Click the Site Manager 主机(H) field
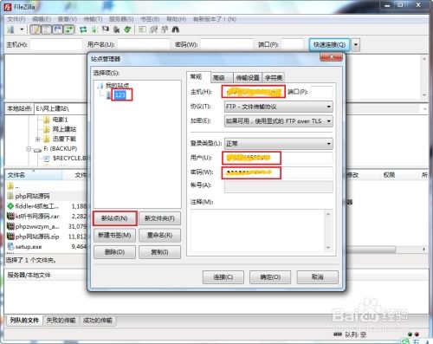This screenshot has height=344, width=433. 254,92
